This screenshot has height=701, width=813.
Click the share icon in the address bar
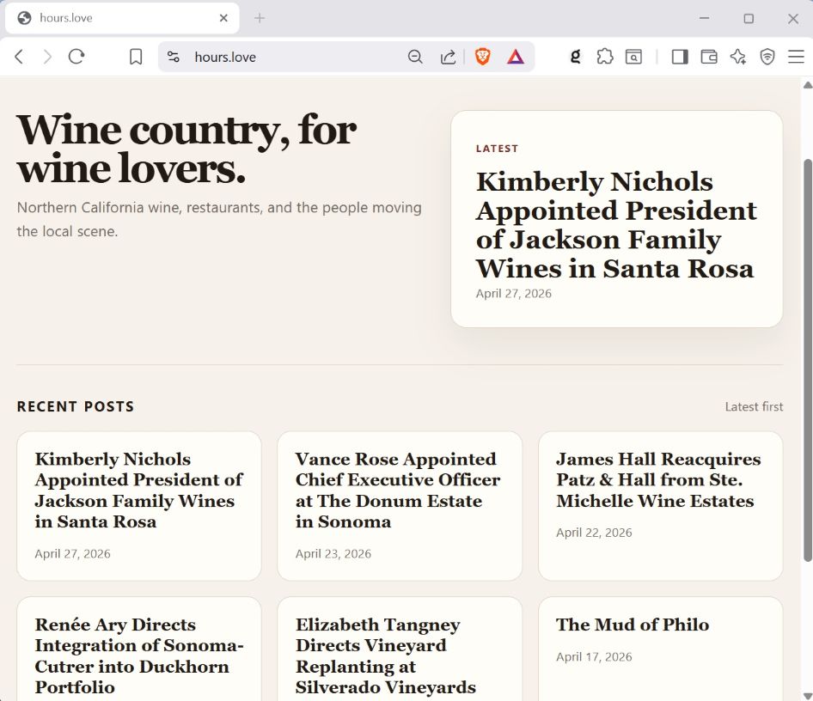pyautogui.click(x=448, y=57)
